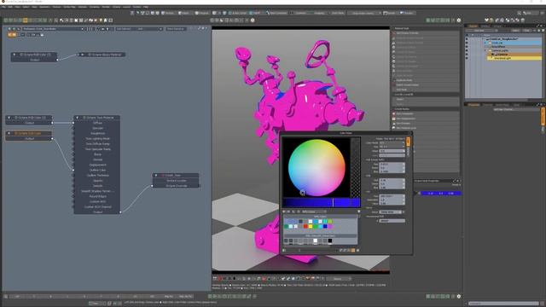
Task: Collapse the final shader node at right of graph
Action: 156,176
